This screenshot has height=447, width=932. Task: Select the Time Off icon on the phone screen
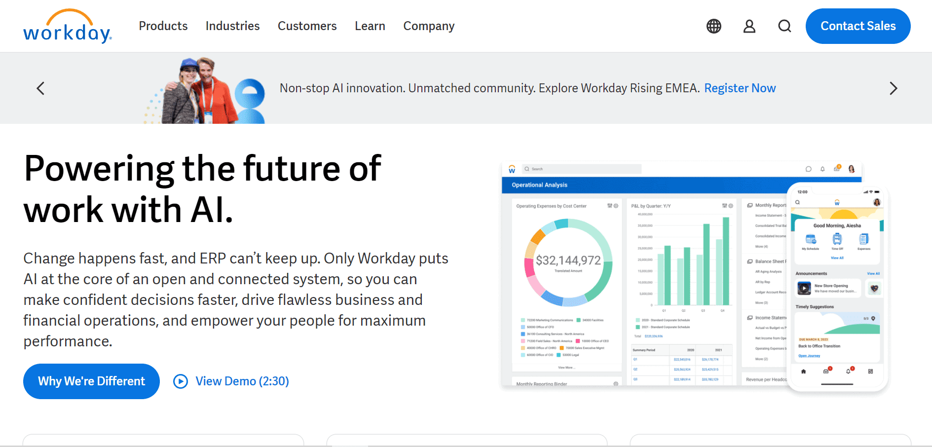837,239
